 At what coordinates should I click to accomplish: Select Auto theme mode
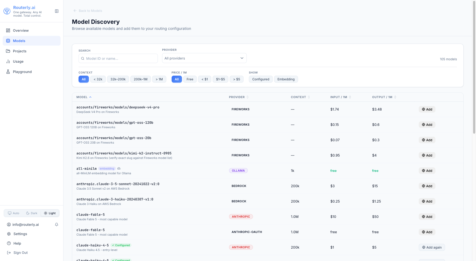click(13, 213)
